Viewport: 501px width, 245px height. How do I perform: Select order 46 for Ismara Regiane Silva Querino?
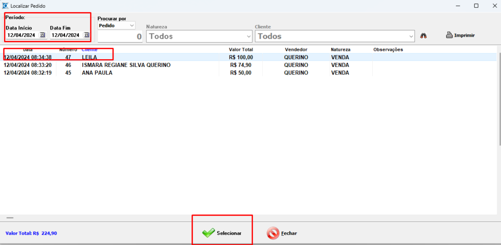(x=126, y=65)
